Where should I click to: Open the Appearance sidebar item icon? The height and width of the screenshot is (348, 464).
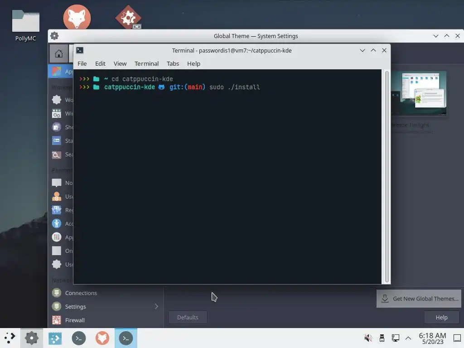click(x=57, y=71)
